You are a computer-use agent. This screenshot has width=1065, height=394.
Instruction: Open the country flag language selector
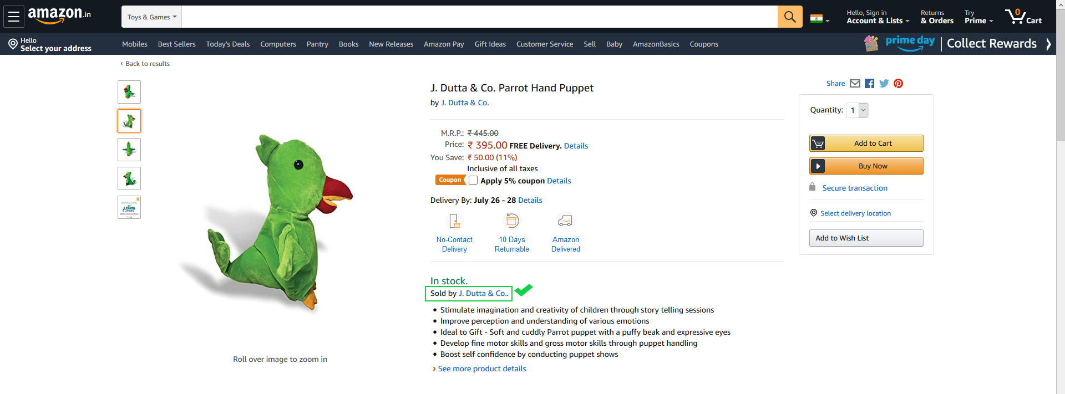(819, 19)
